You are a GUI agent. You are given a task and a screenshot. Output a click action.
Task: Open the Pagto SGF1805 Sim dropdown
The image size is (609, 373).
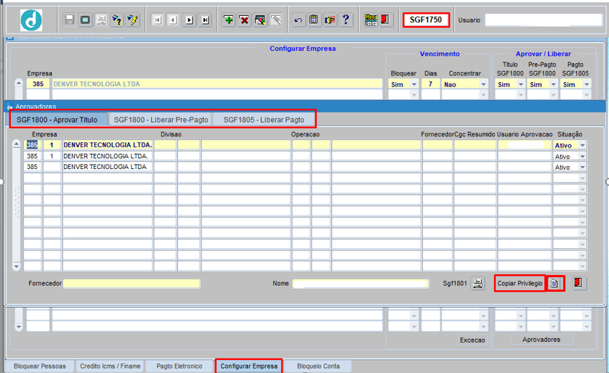[586, 84]
